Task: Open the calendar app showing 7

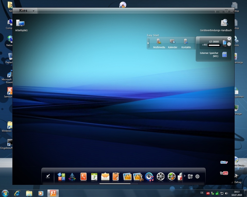Action: tap(94, 176)
